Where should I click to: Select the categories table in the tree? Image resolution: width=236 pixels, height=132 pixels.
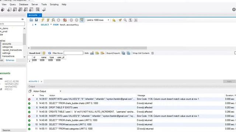click(7, 47)
